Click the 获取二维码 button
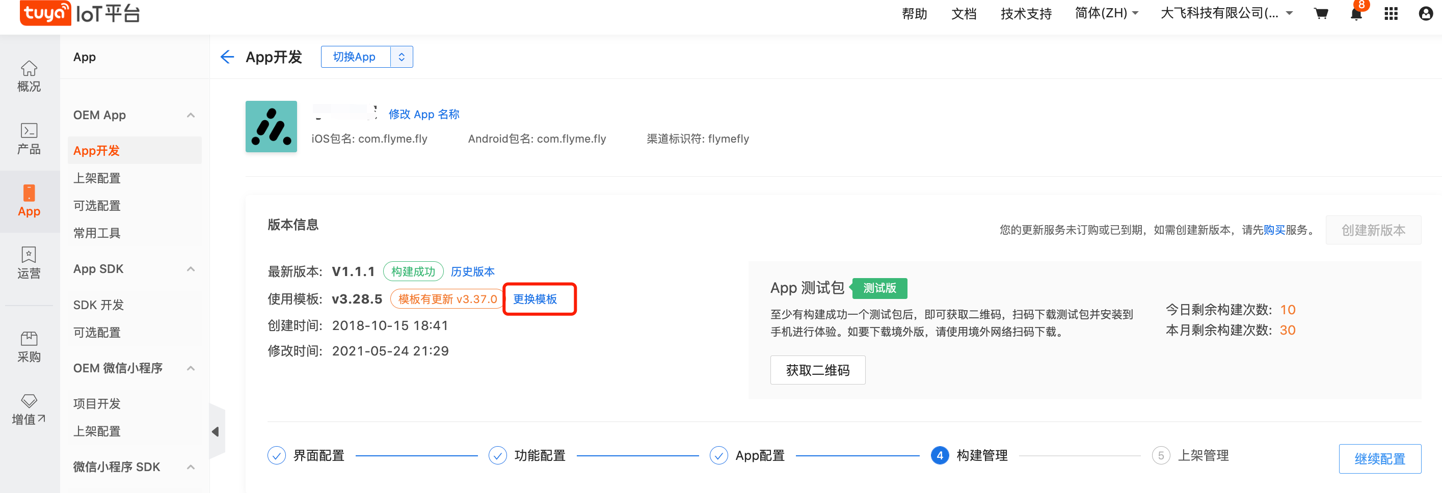Viewport: 1442px width, 493px height. click(817, 370)
